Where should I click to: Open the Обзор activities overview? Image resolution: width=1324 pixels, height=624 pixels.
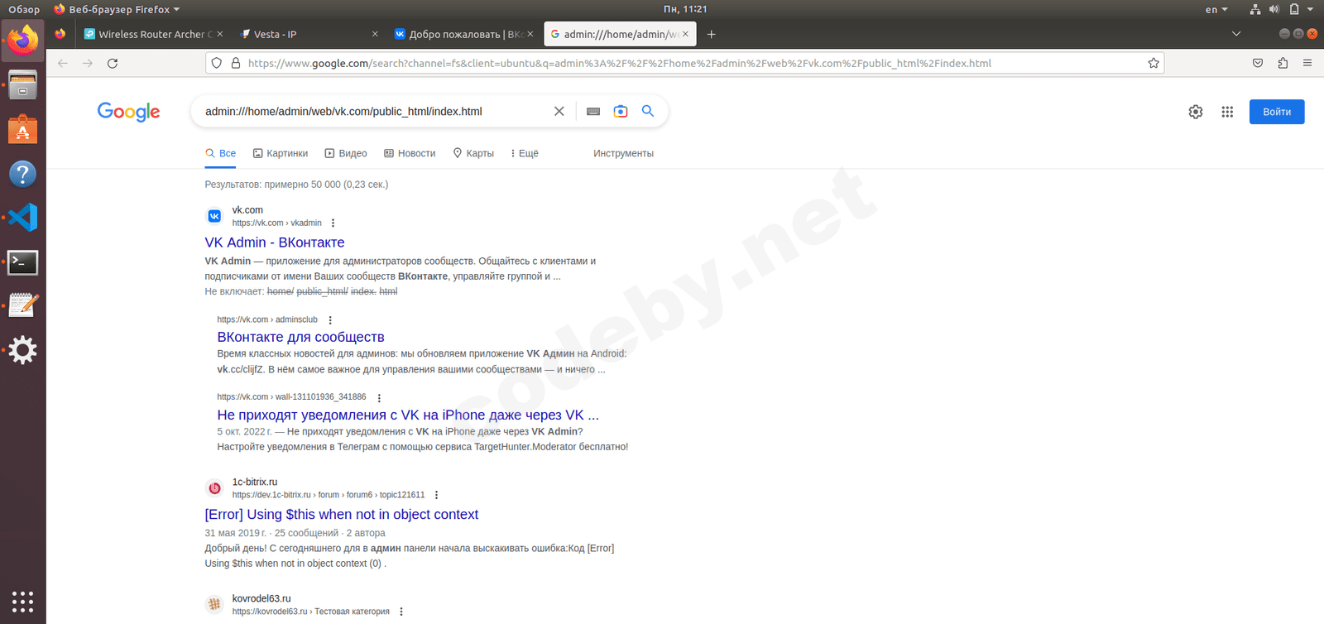point(24,9)
